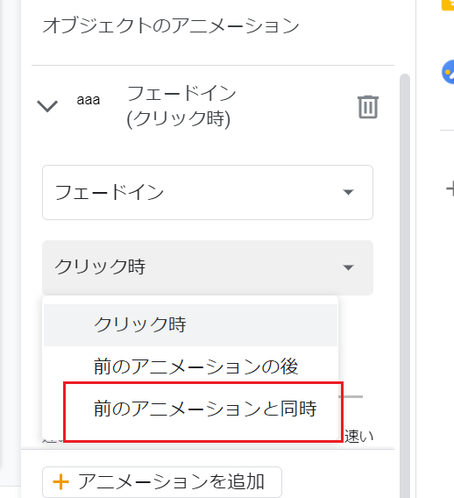Click the アニメーションを追加 button

click(162, 481)
